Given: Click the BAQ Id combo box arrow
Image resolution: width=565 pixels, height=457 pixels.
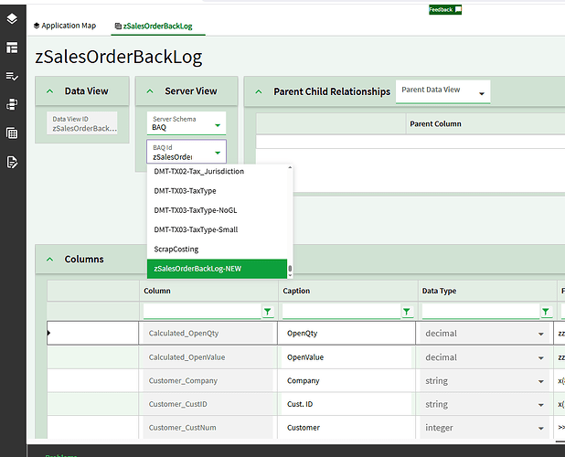Looking at the screenshot, I should coord(218,153).
